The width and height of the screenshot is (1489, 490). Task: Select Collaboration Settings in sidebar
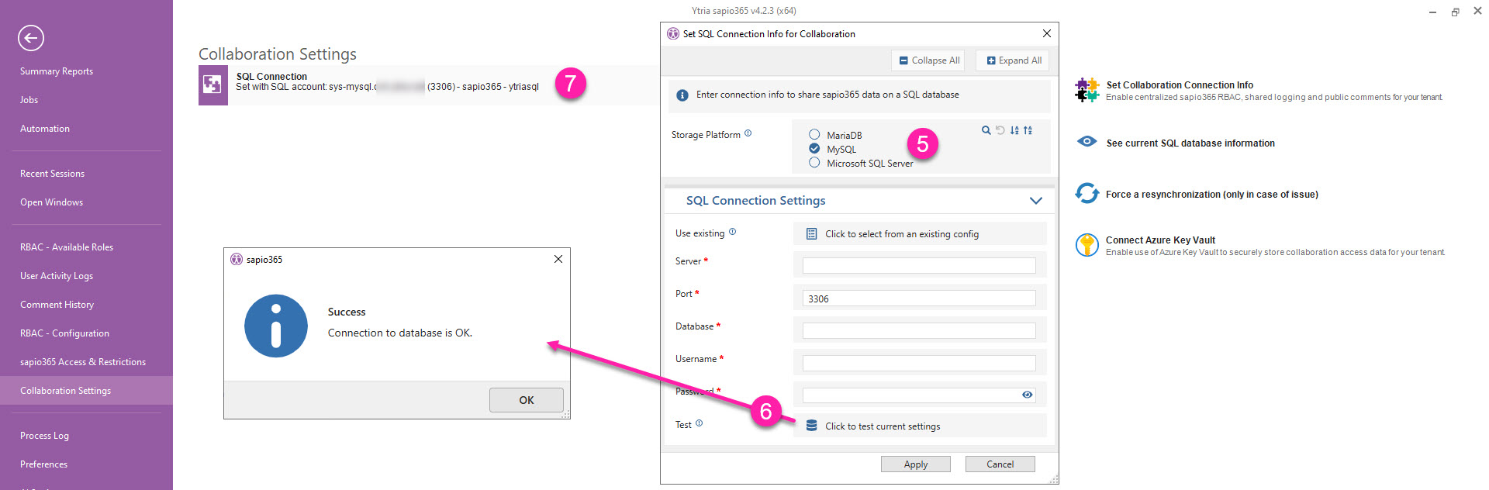[x=86, y=391]
